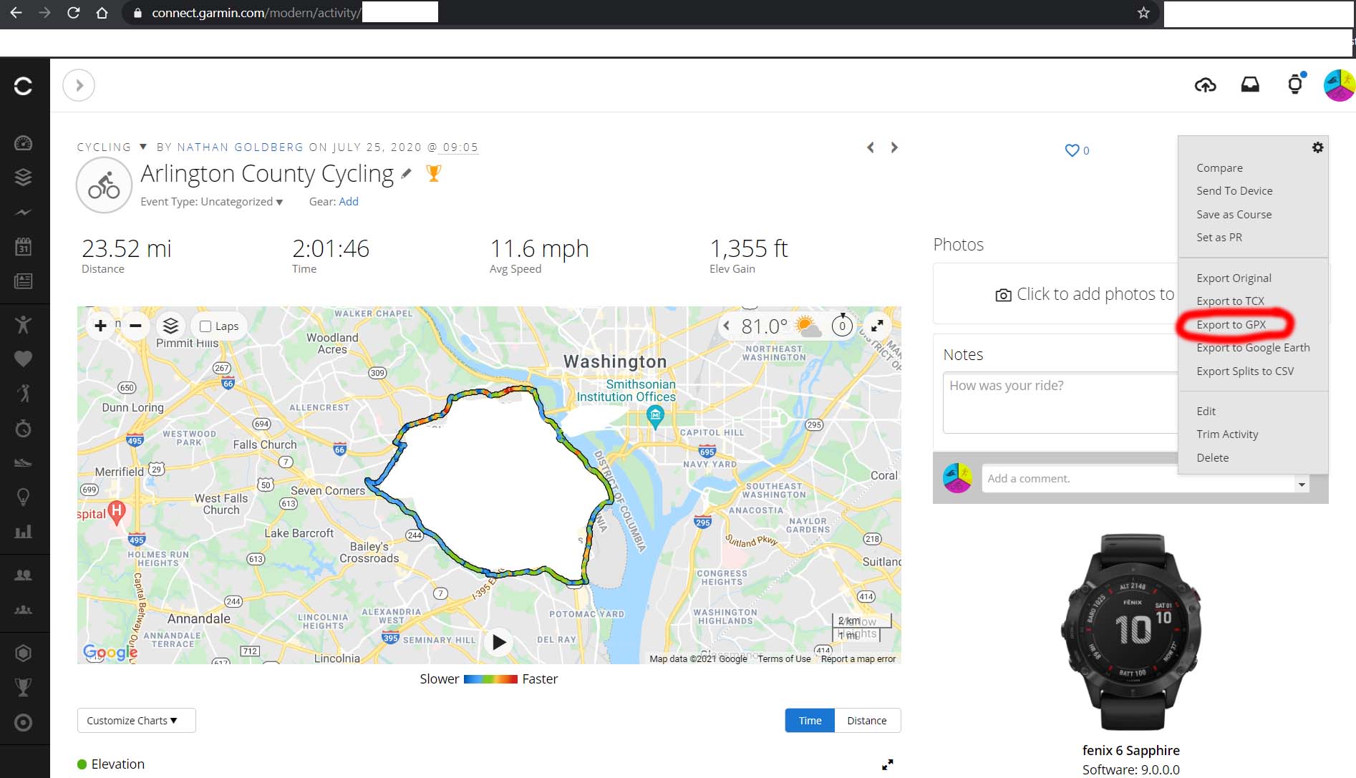Select Export to TCX menu item
This screenshot has height=778, width=1356.
(x=1230, y=301)
